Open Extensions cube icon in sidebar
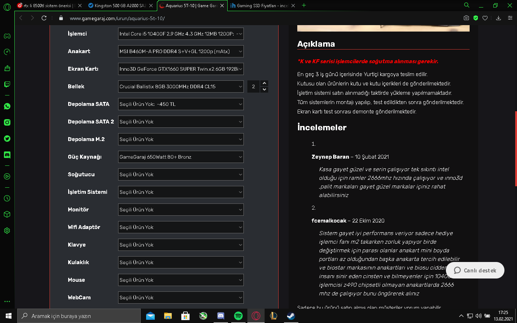This screenshot has width=517, height=323. (7, 214)
